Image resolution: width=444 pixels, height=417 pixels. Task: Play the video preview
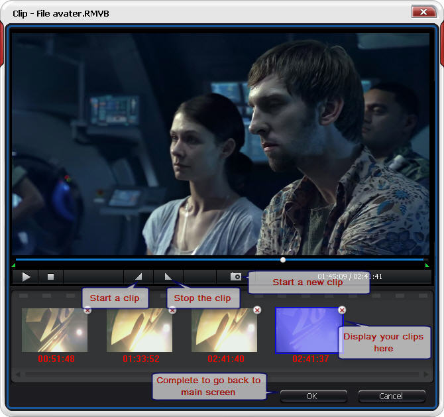point(26,276)
